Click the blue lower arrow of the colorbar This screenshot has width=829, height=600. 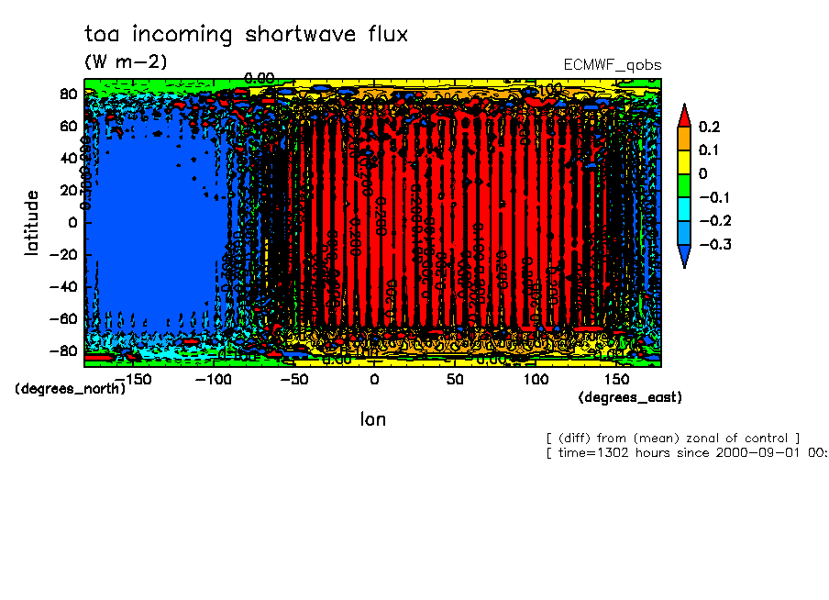[x=684, y=258]
